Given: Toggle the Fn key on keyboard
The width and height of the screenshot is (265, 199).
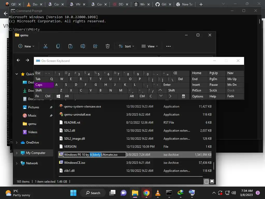Looking at the screenshot, I should 39,96.
